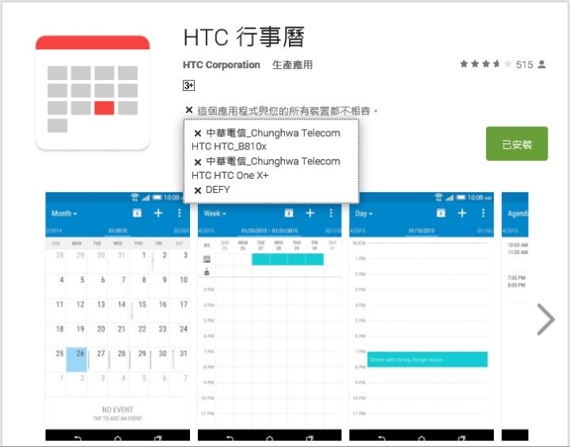Click the reviewer person icon

(541, 65)
